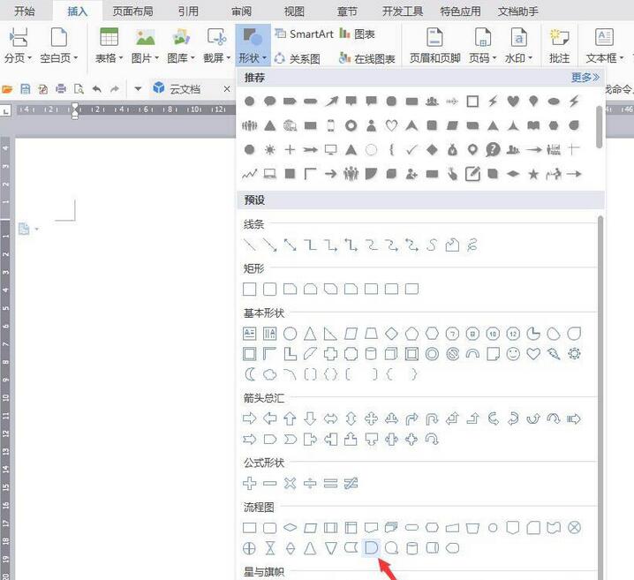Viewport: 634px width, 580px height.
Task: Click the SmartArt button
Action: [x=304, y=34]
